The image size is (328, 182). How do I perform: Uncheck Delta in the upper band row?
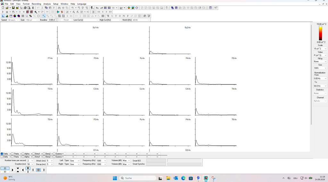click(2, 154)
